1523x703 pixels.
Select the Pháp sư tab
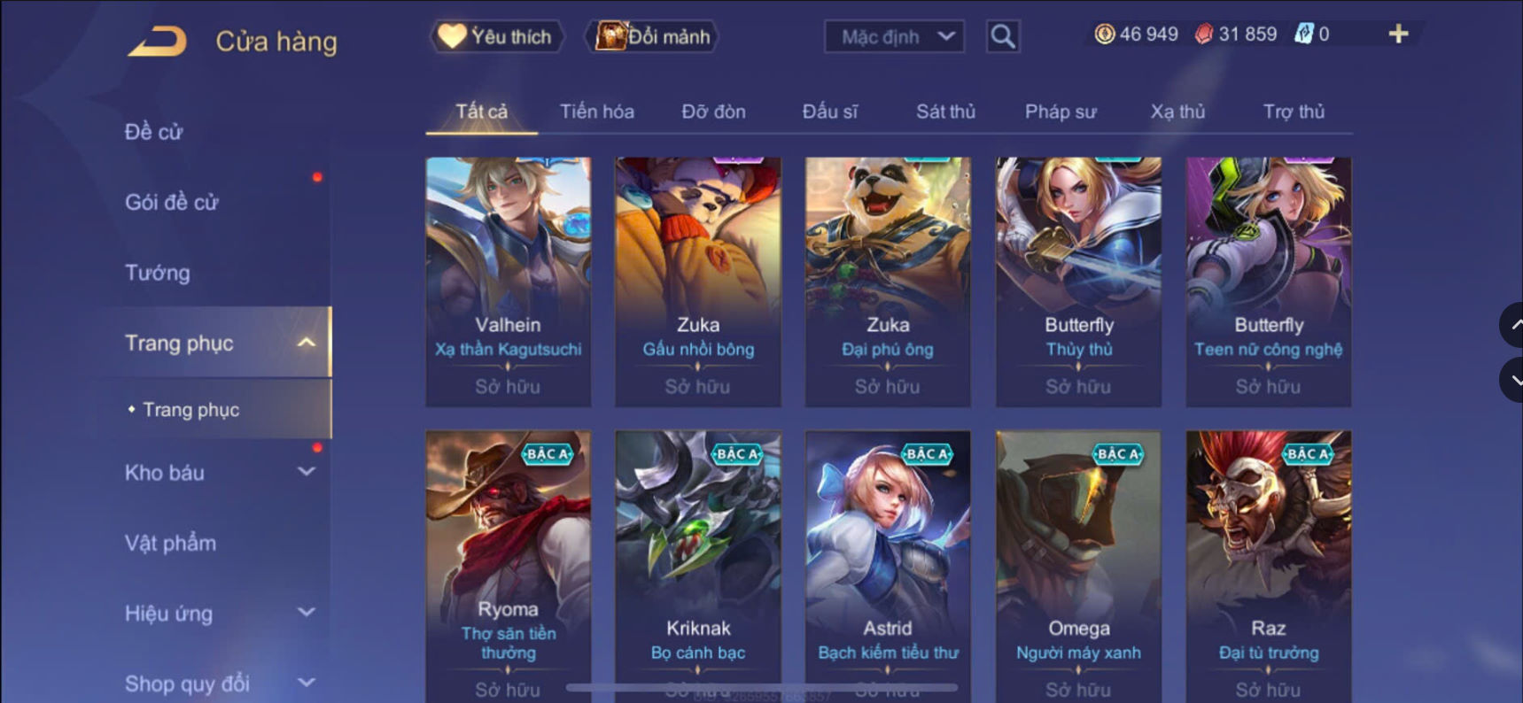click(1061, 112)
